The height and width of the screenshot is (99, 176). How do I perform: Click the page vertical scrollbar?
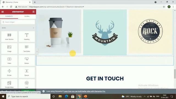pos(175,74)
